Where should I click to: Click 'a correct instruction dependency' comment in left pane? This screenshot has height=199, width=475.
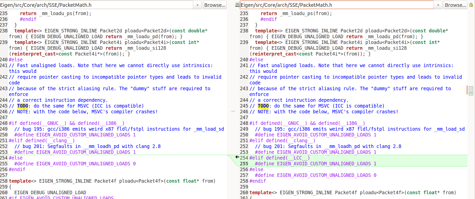[x=58, y=100]
